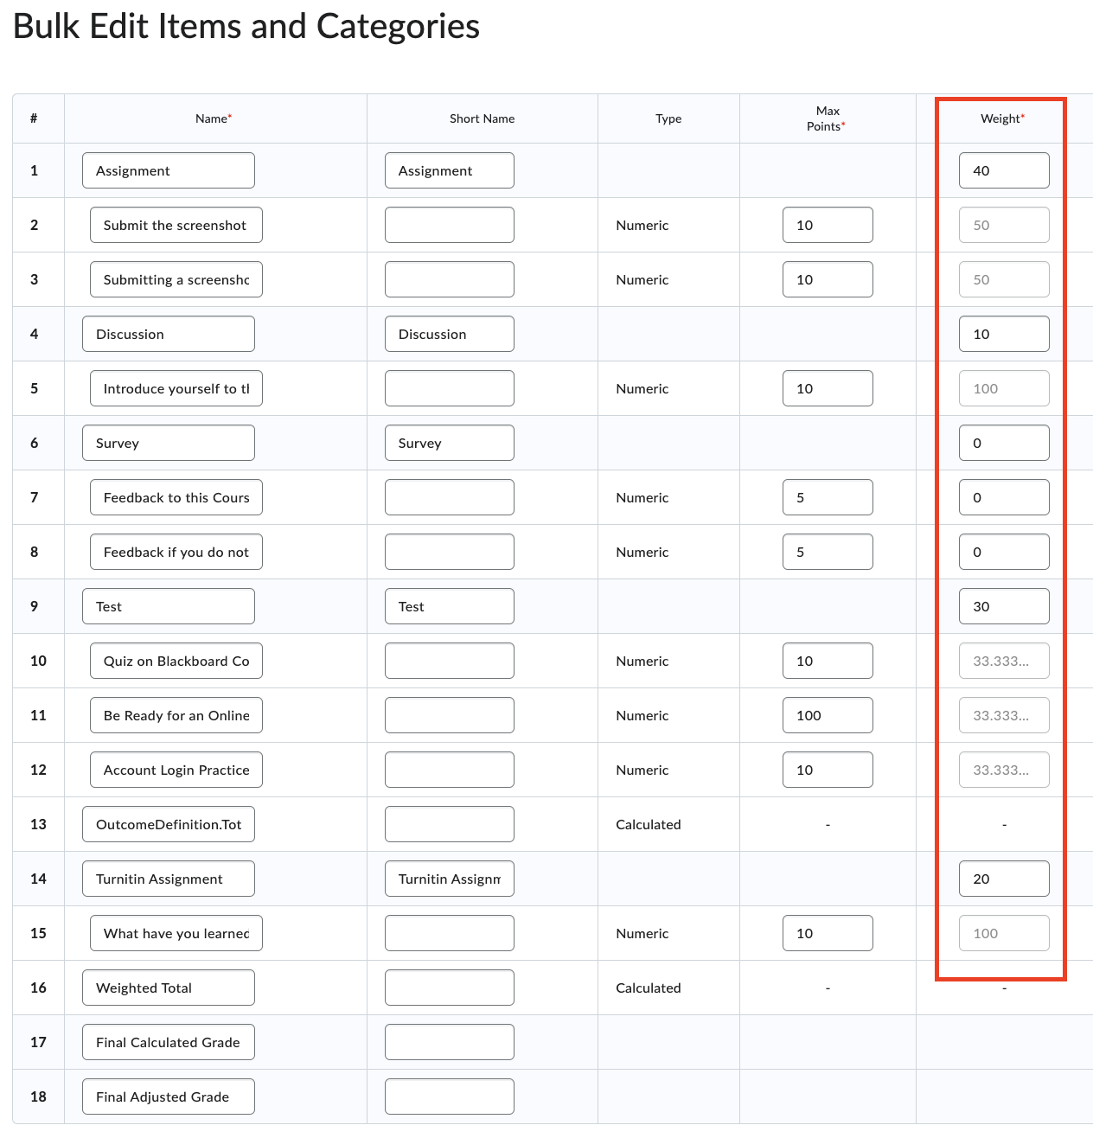Click the Name field containing Weighted Total
This screenshot has height=1138, width=1093.
(168, 988)
